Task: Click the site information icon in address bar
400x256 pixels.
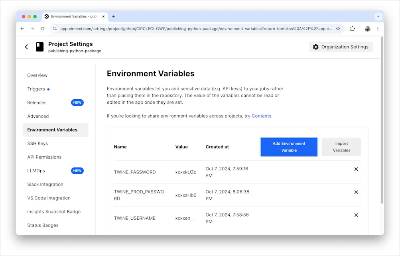Action: coord(55,28)
